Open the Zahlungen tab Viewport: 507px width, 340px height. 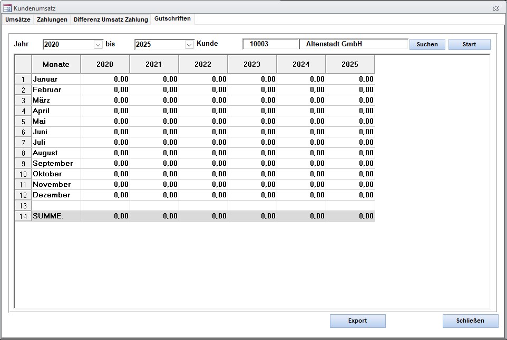click(52, 19)
